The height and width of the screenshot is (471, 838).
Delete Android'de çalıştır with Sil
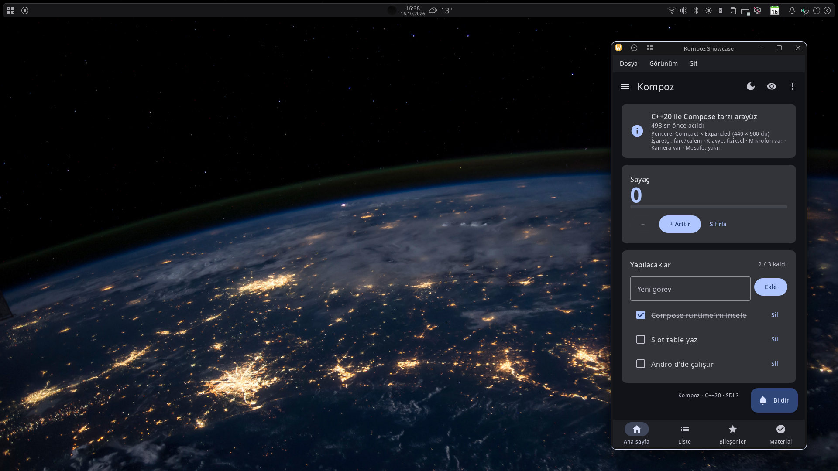coord(775,364)
